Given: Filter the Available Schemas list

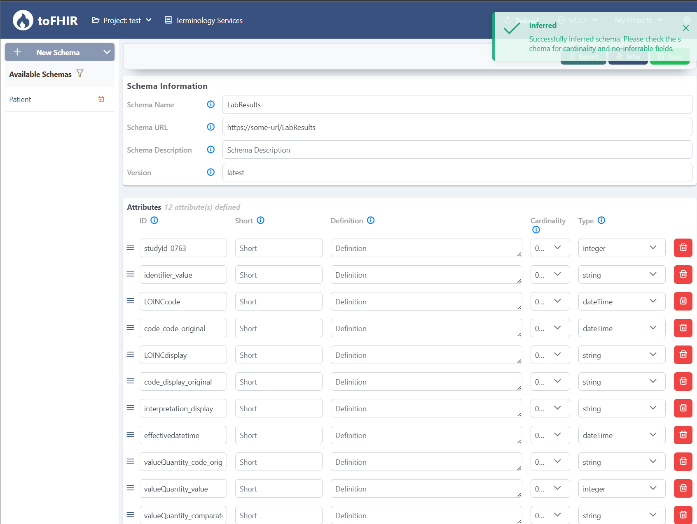Looking at the screenshot, I should pyautogui.click(x=80, y=74).
